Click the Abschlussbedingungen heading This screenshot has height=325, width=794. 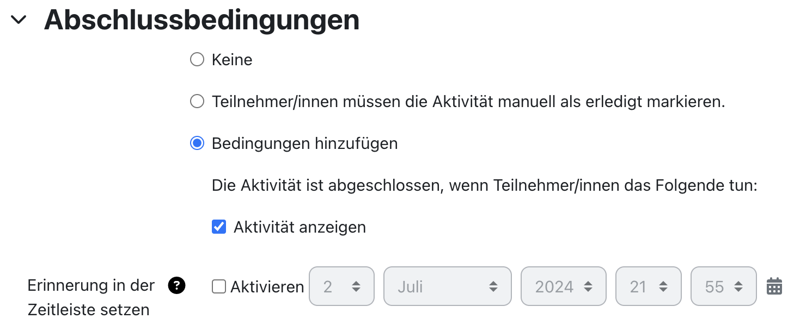click(203, 20)
